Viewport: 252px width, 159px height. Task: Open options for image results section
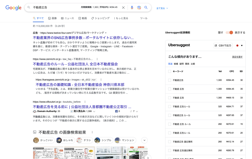point(92,132)
